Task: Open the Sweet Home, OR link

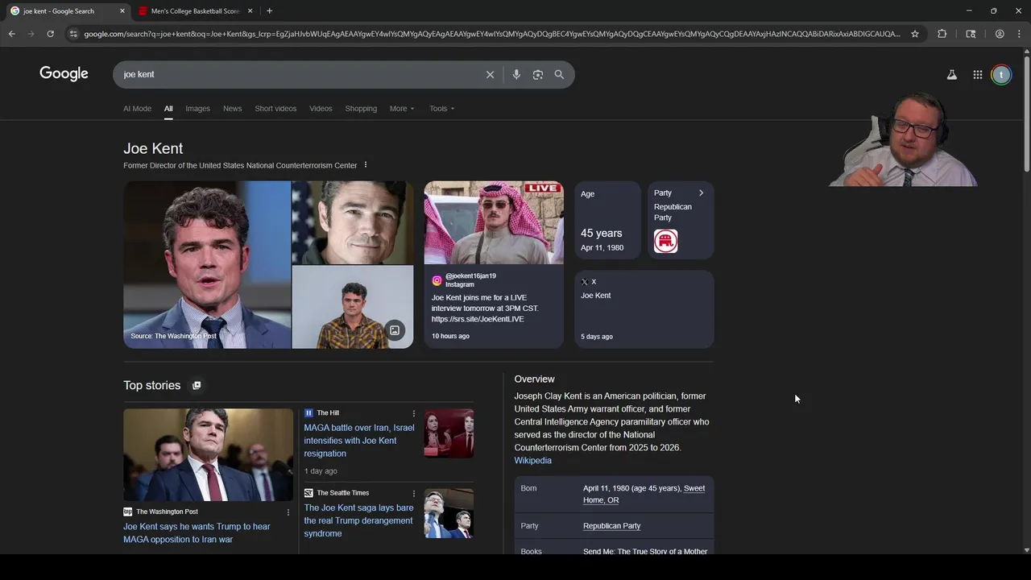Action: (x=644, y=494)
